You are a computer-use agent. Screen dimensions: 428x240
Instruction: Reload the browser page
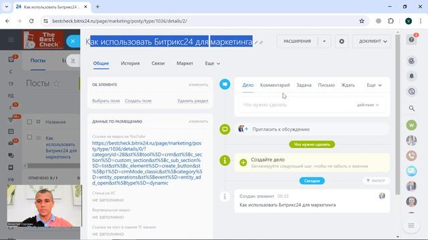pyautogui.click(x=31, y=21)
